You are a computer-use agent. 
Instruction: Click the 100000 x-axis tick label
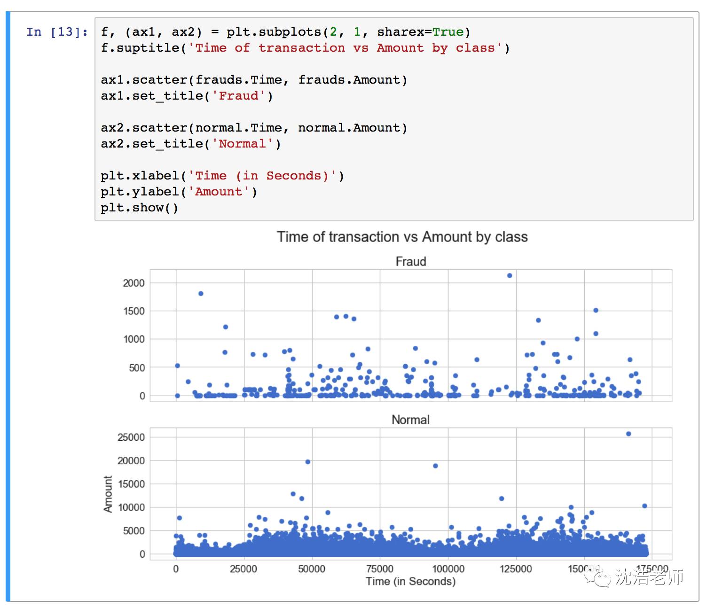click(x=448, y=569)
